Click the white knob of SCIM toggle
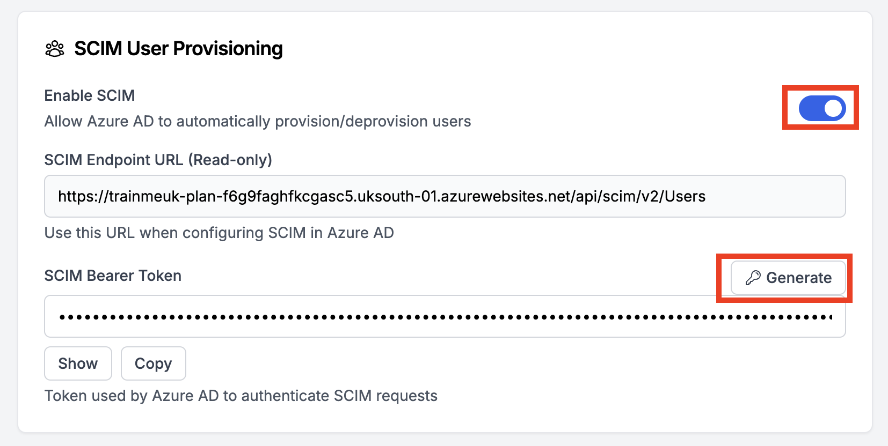This screenshot has width=888, height=446. (x=833, y=108)
